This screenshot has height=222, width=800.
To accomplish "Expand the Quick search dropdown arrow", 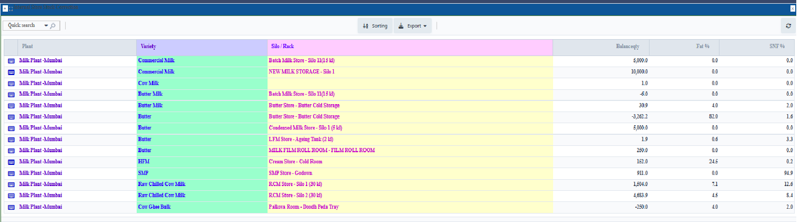I will point(46,26).
